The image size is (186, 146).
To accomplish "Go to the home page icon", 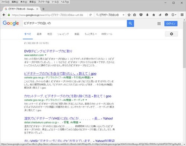I will coord(154,15).
